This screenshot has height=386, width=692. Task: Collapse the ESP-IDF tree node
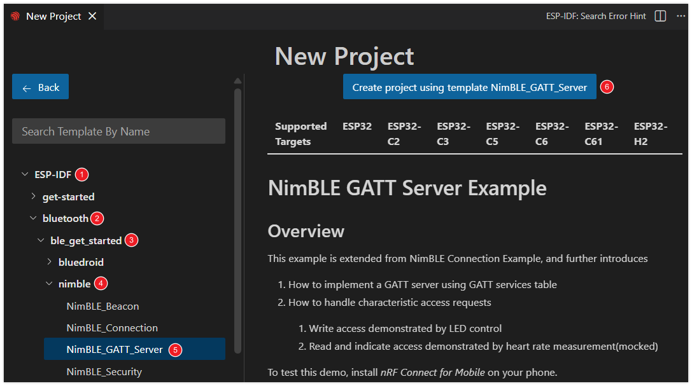point(25,174)
